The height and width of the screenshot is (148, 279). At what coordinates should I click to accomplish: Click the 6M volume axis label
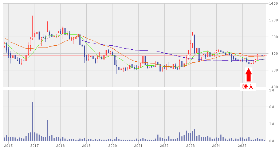coord(272,107)
